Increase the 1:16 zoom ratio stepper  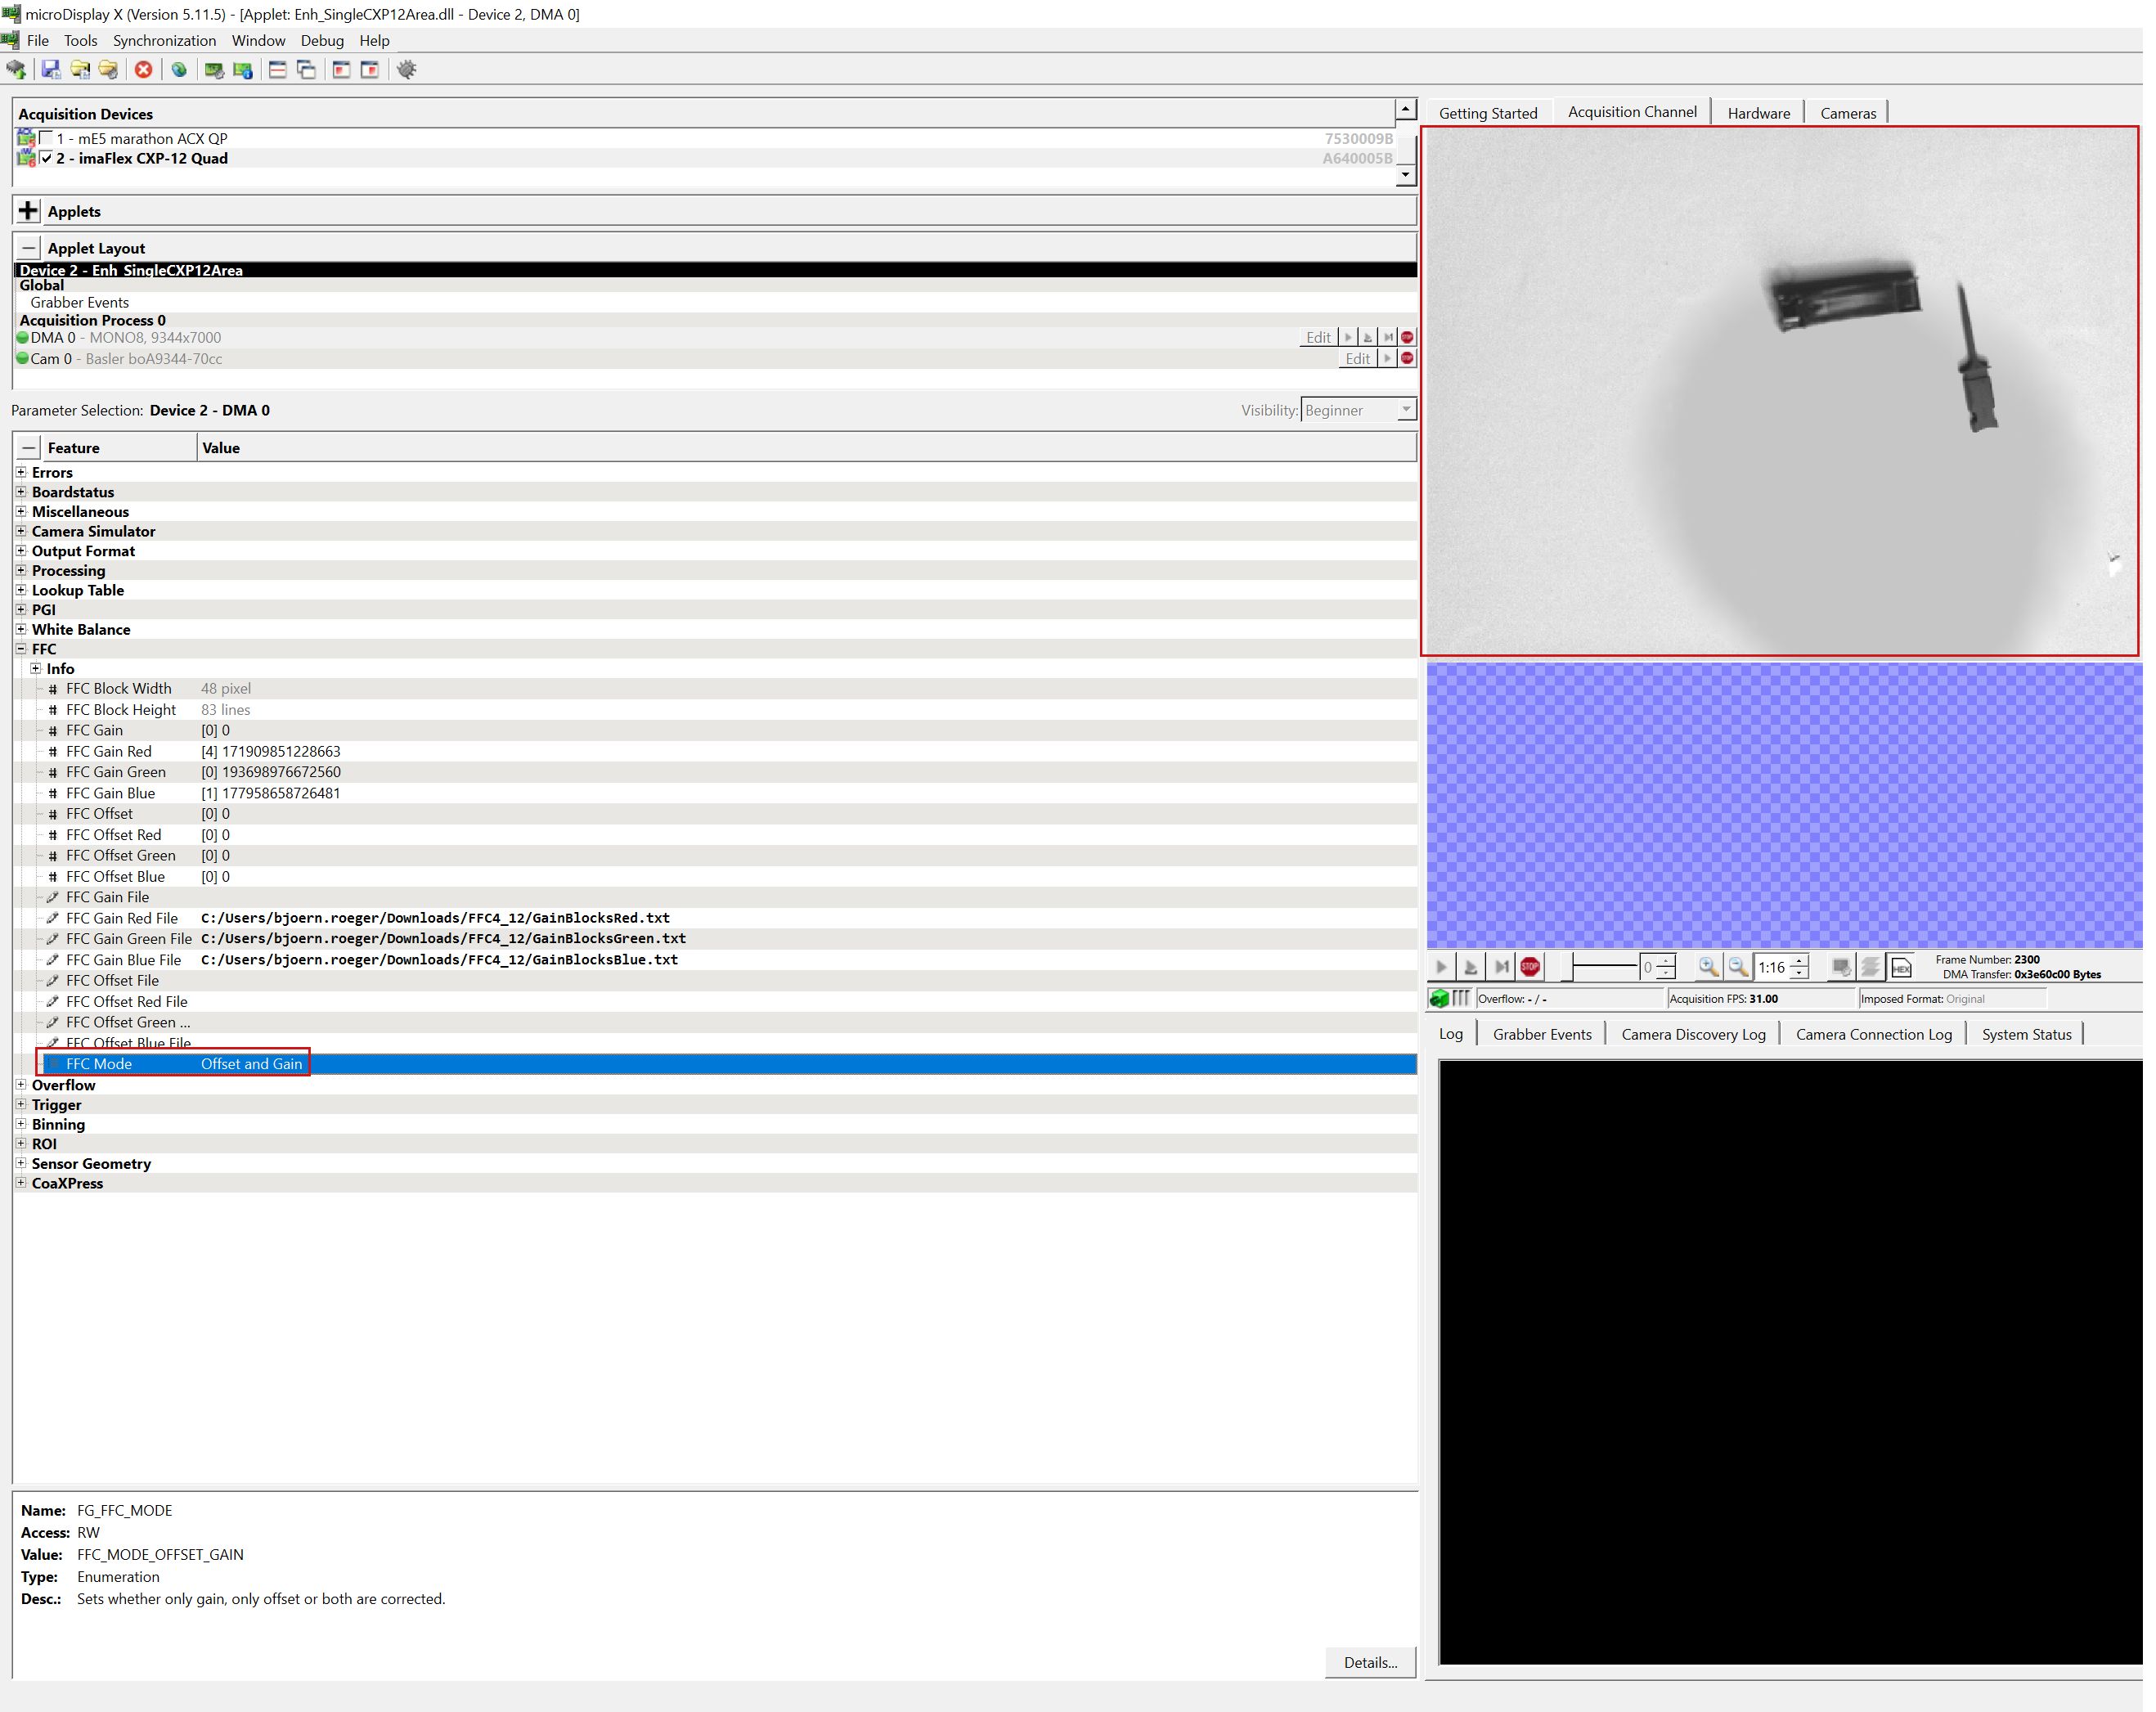click(1799, 961)
